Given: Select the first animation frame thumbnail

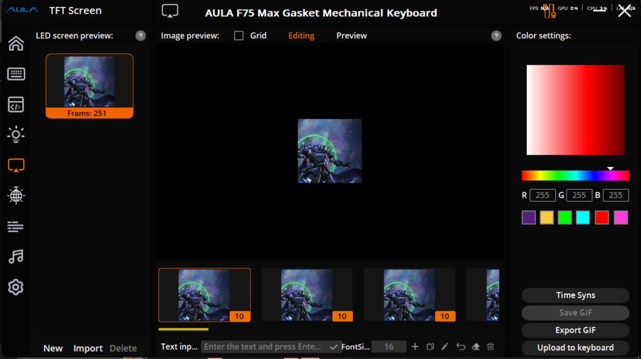Looking at the screenshot, I should pyautogui.click(x=204, y=294).
